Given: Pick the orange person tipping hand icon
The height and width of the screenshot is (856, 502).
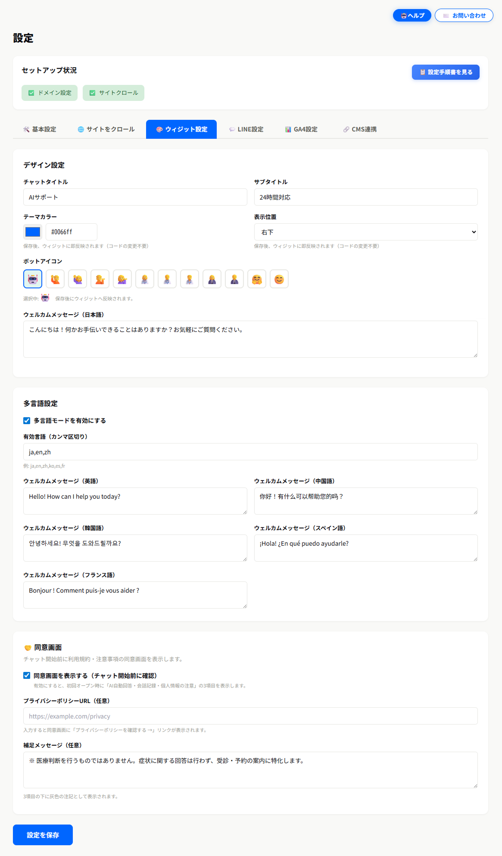Looking at the screenshot, I should [x=100, y=279].
